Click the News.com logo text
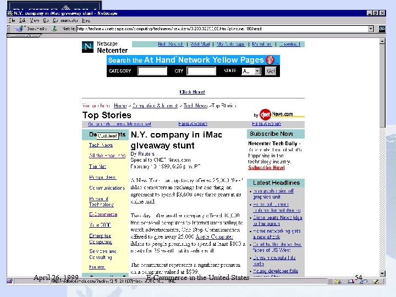 [x=282, y=114]
